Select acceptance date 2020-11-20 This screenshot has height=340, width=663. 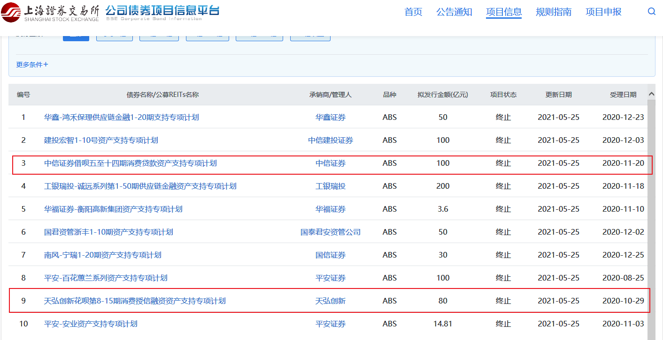tap(624, 163)
